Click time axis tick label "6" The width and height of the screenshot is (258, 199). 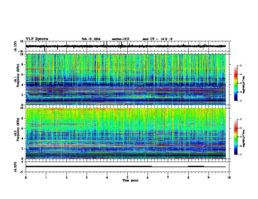tap(148, 178)
